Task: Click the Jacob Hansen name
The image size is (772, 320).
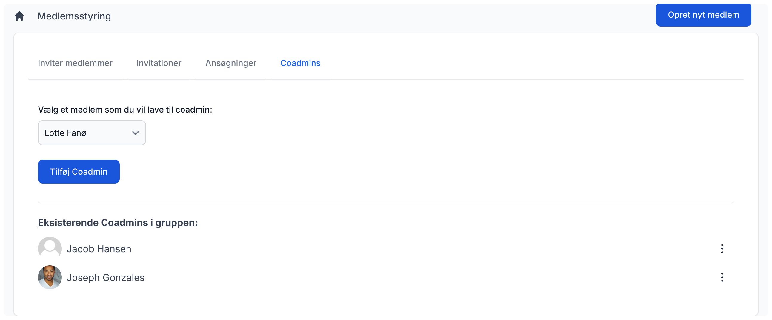Action: click(x=99, y=249)
